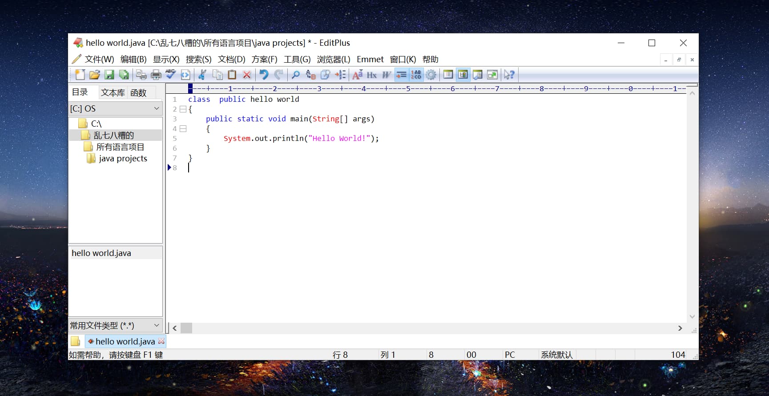769x396 pixels.
Task: Open Preferences with the gear icon
Action: 431,75
